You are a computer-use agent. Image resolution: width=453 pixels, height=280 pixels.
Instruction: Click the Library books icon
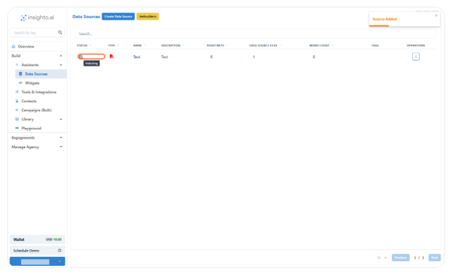click(17, 119)
